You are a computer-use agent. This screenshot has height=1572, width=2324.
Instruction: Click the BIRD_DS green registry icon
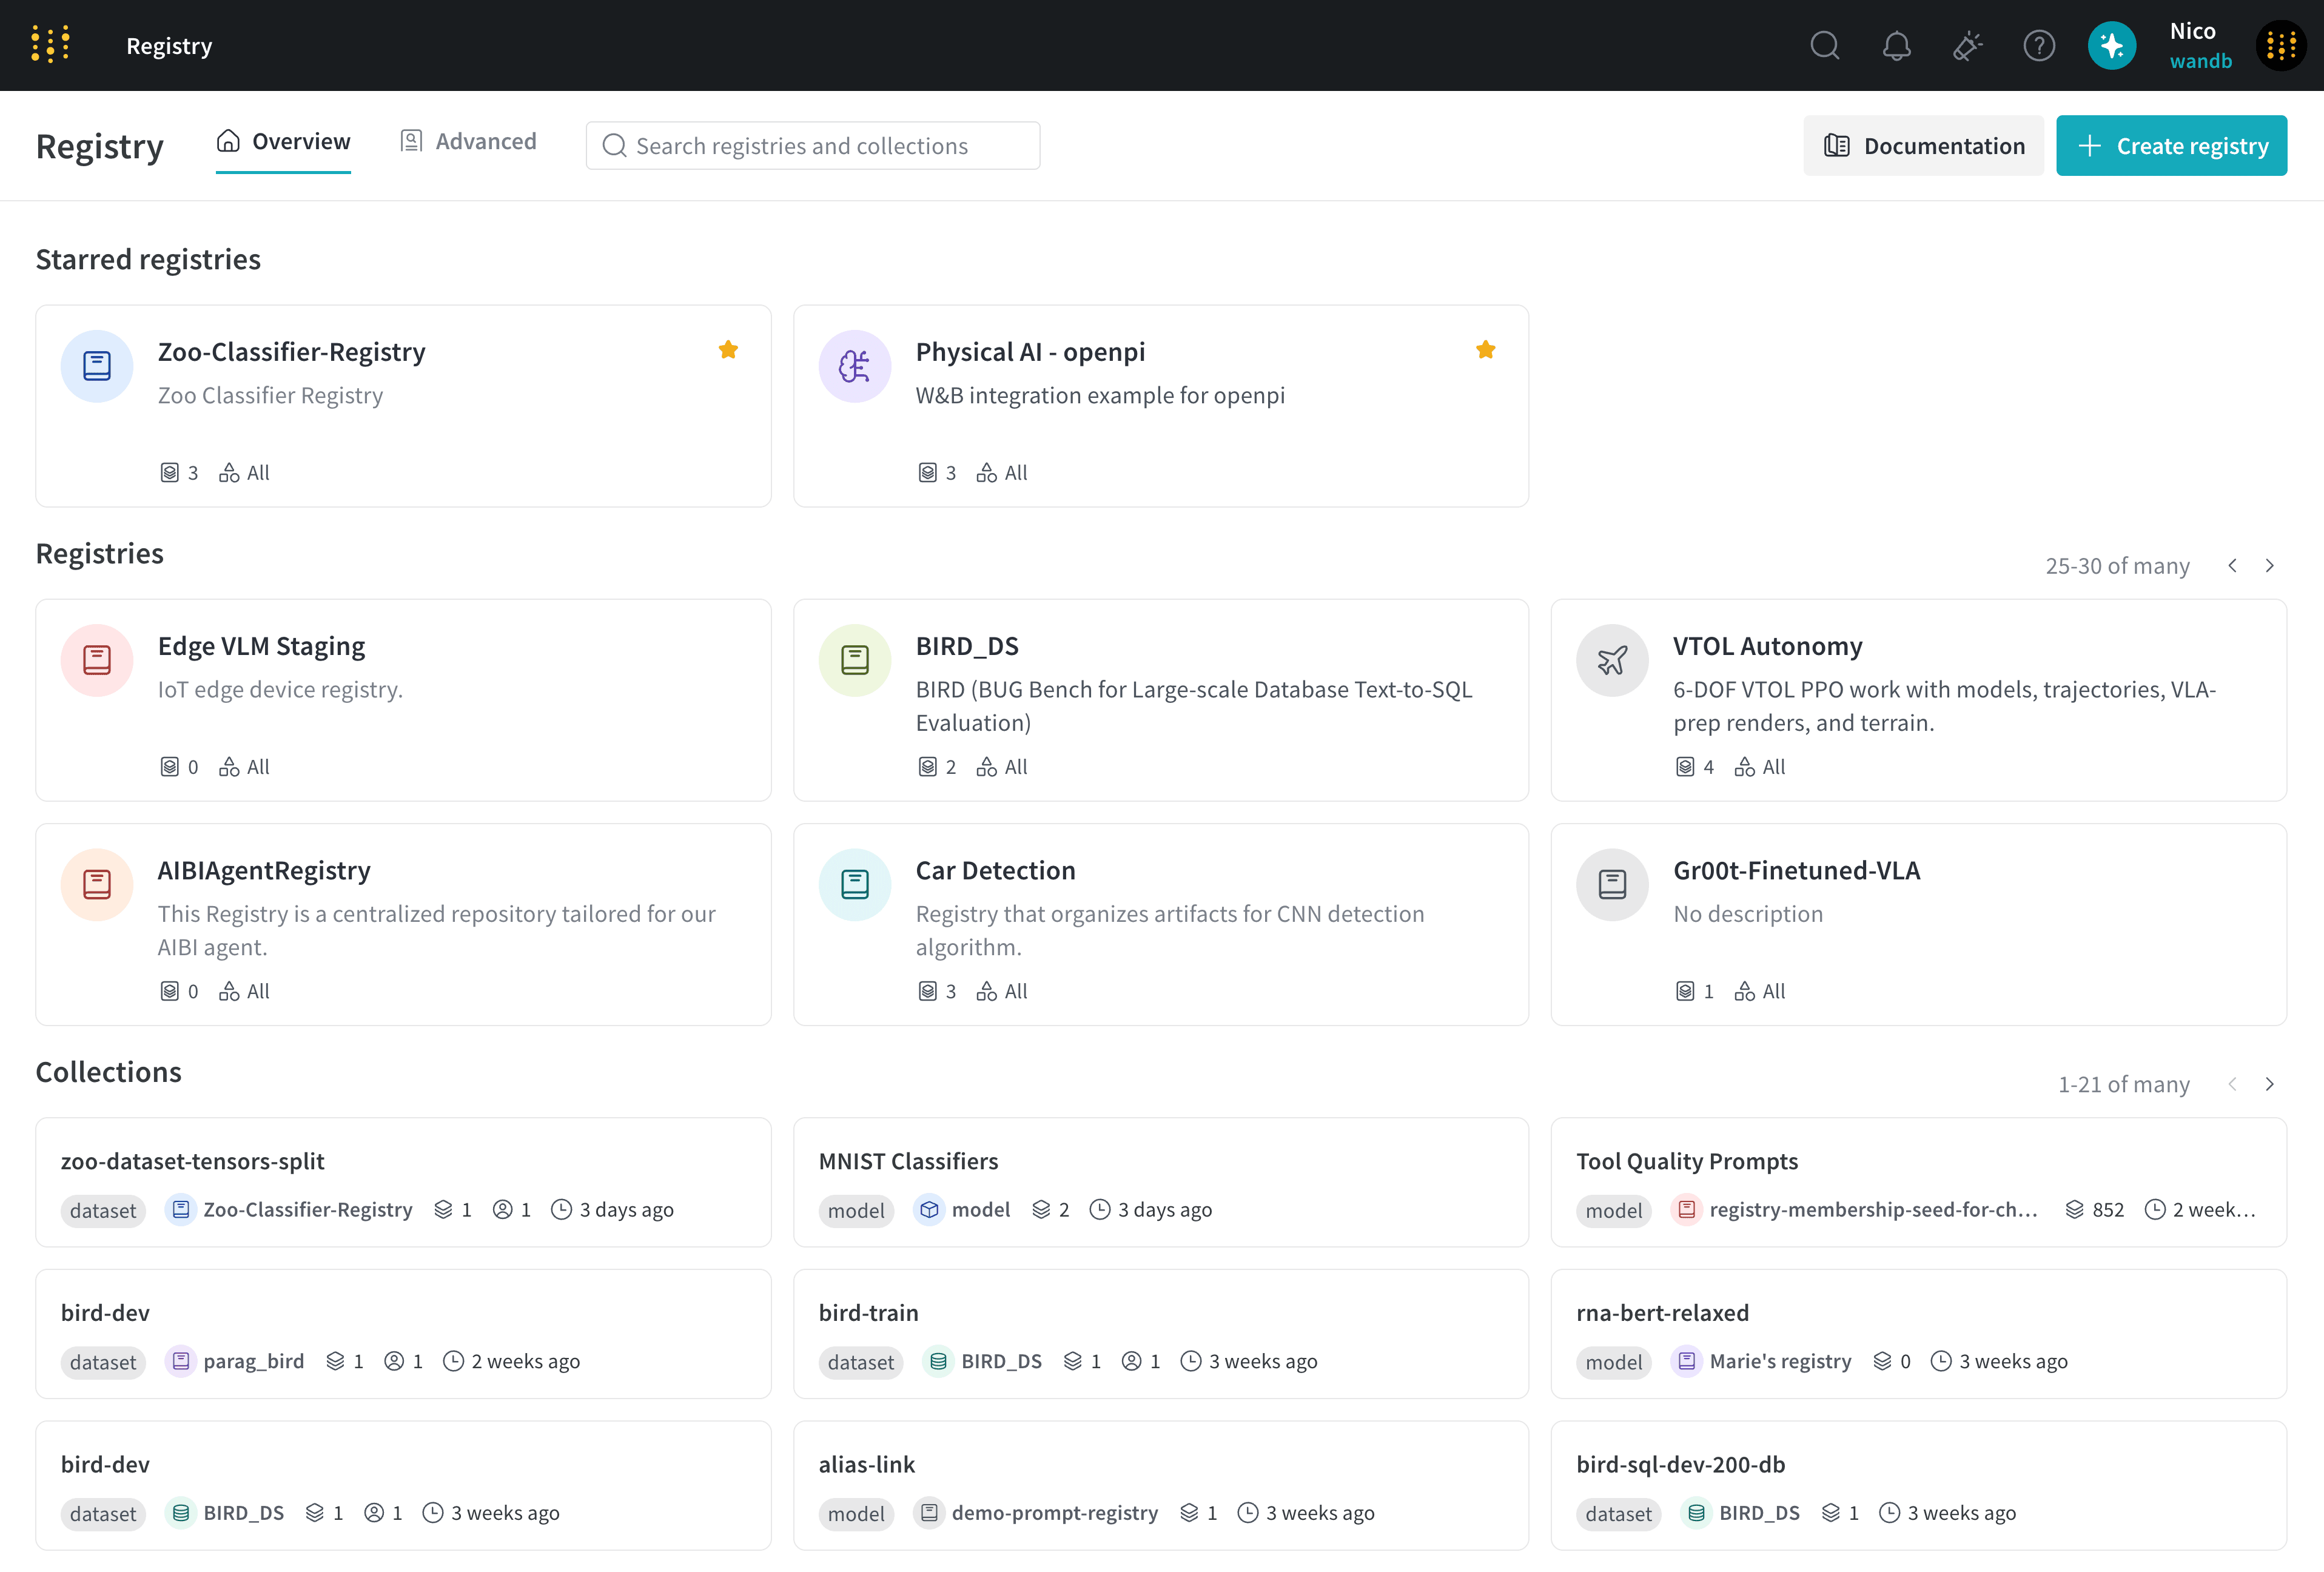pos(855,660)
